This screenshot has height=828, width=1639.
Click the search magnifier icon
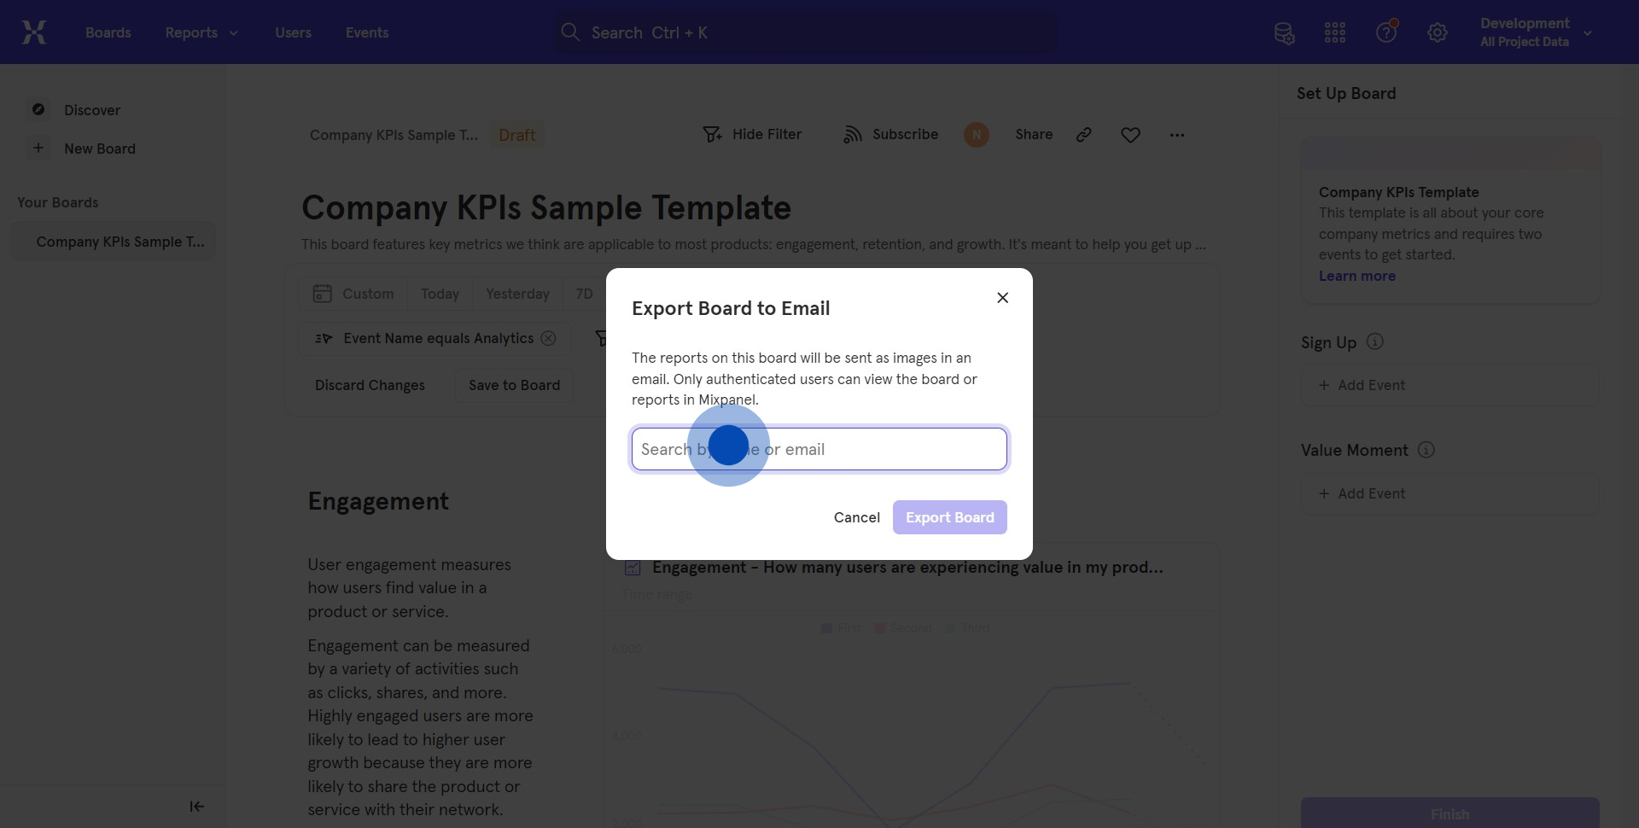coord(570,32)
